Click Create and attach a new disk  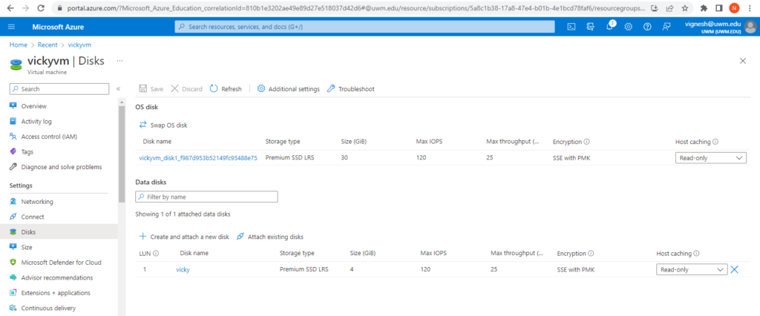tap(184, 237)
